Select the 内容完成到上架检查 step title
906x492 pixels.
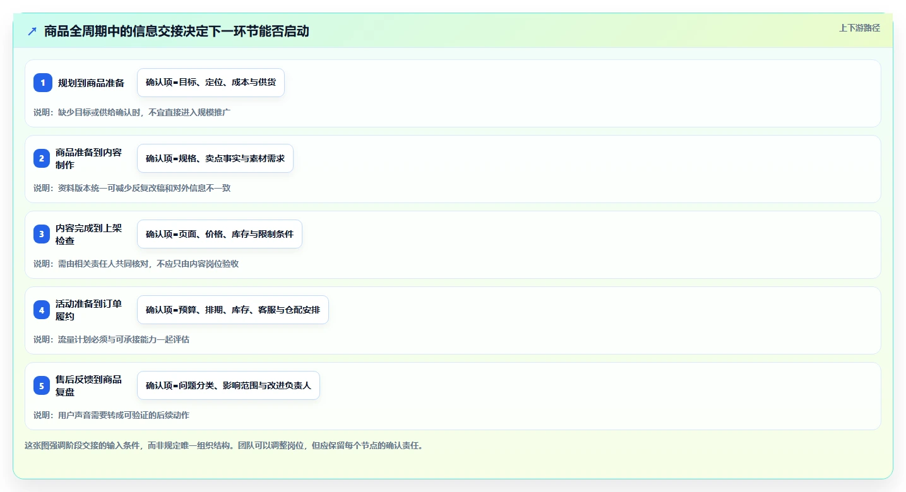pos(89,234)
